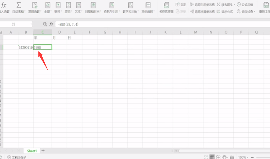Toggle Show Formulas (显示公式)

coord(225,11)
